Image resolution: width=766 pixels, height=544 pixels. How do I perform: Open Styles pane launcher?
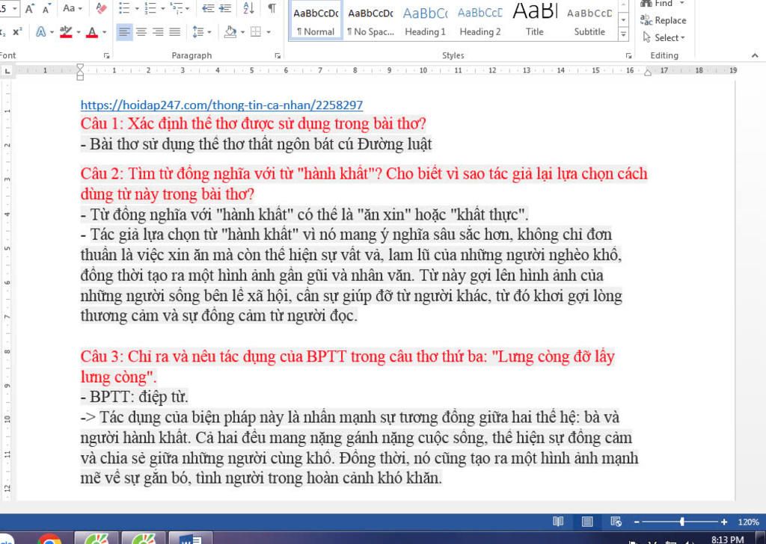[628, 56]
